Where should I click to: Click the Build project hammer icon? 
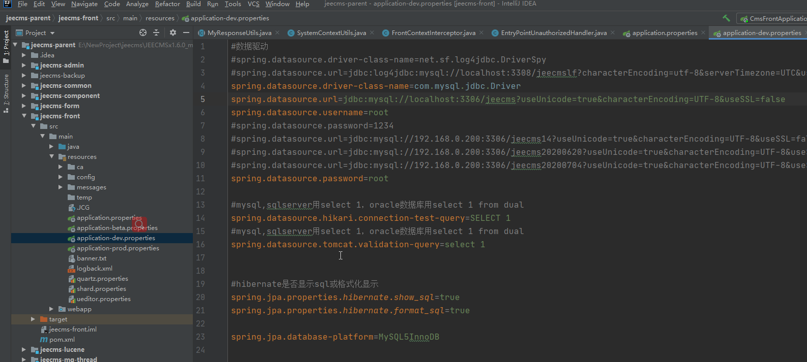coord(726,18)
